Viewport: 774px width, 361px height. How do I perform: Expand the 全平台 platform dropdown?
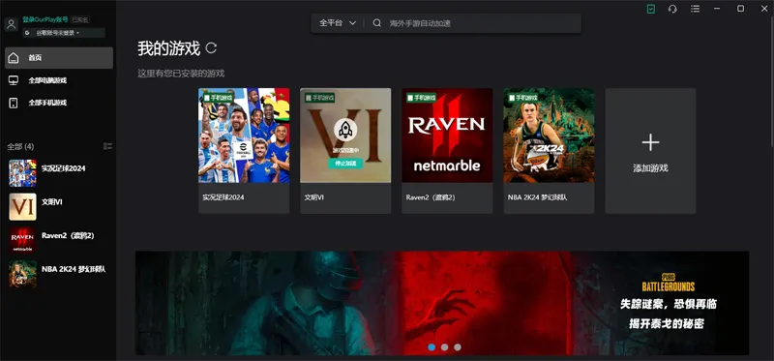click(338, 22)
